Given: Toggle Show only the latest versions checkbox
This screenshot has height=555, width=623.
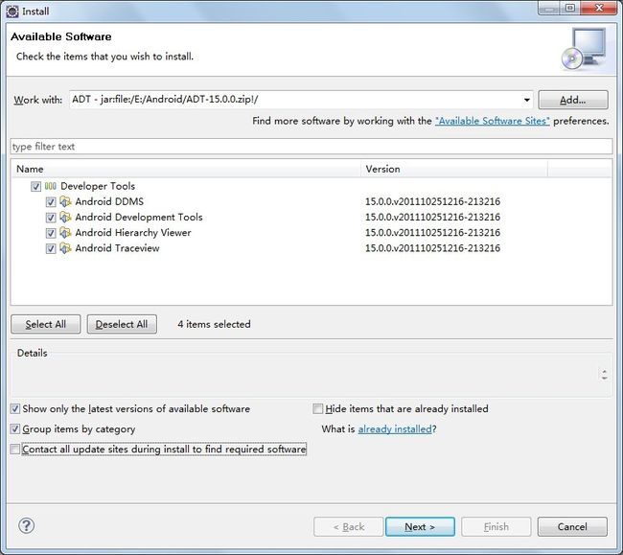Looking at the screenshot, I should (15, 408).
